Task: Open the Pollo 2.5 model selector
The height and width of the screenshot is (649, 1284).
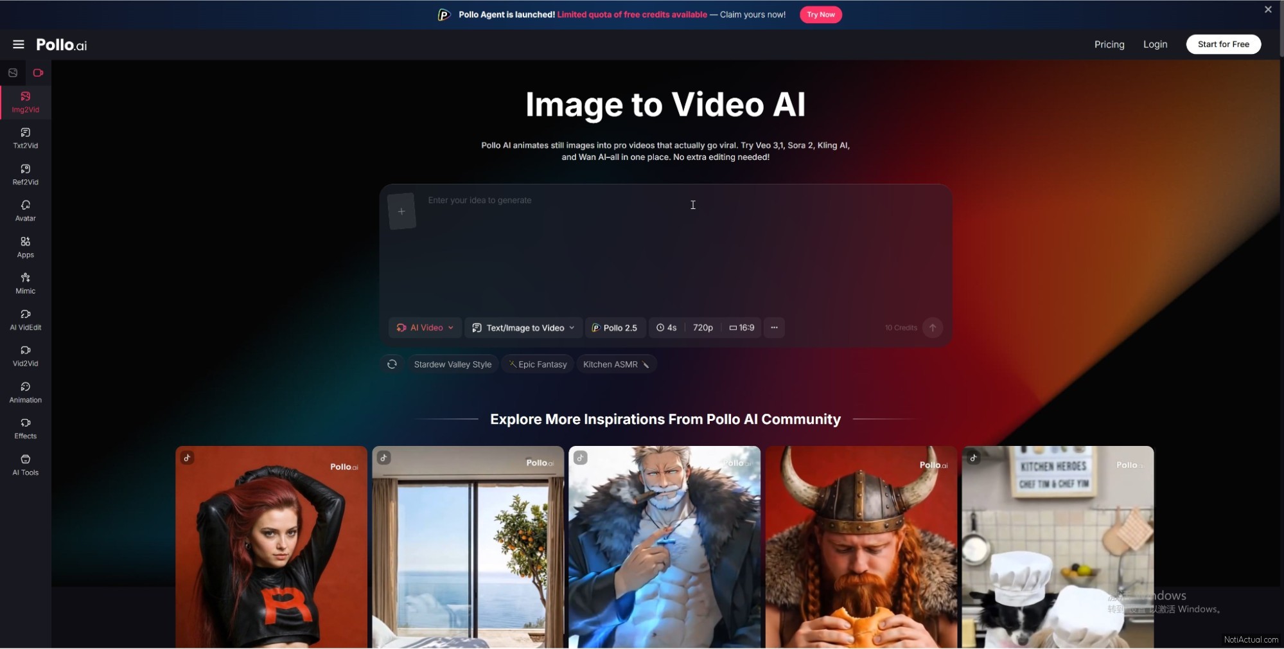Action: pyautogui.click(x=614, y=328)
